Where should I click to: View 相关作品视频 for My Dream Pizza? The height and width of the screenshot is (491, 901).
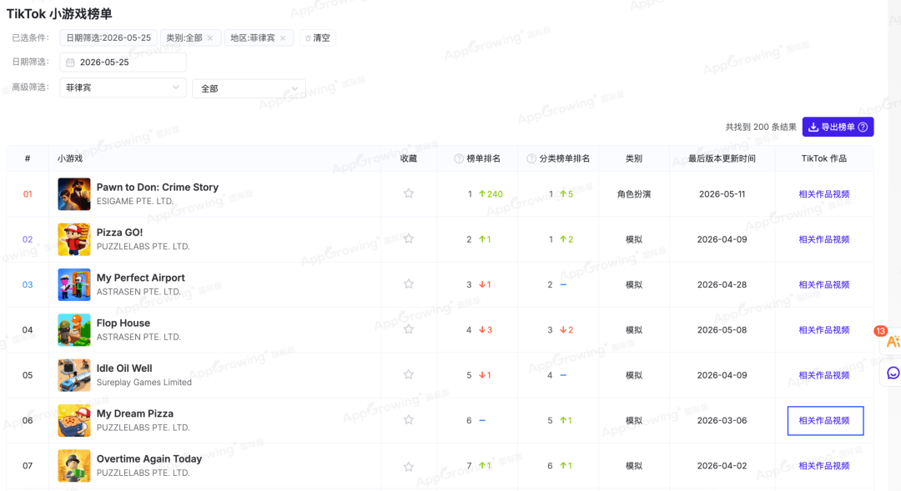click(825, 420)
